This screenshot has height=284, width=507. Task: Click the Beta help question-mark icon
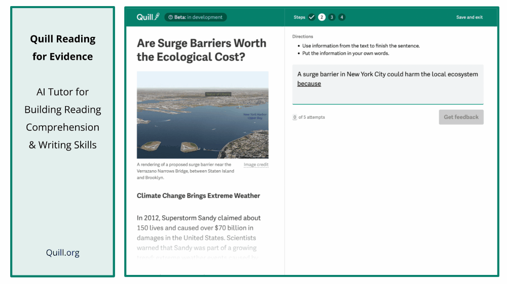point(170,17)
